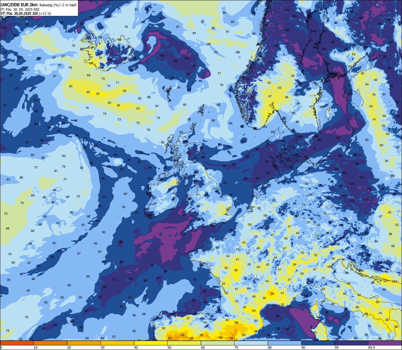Click the '22' humidity value on the map

click(183, 335)
